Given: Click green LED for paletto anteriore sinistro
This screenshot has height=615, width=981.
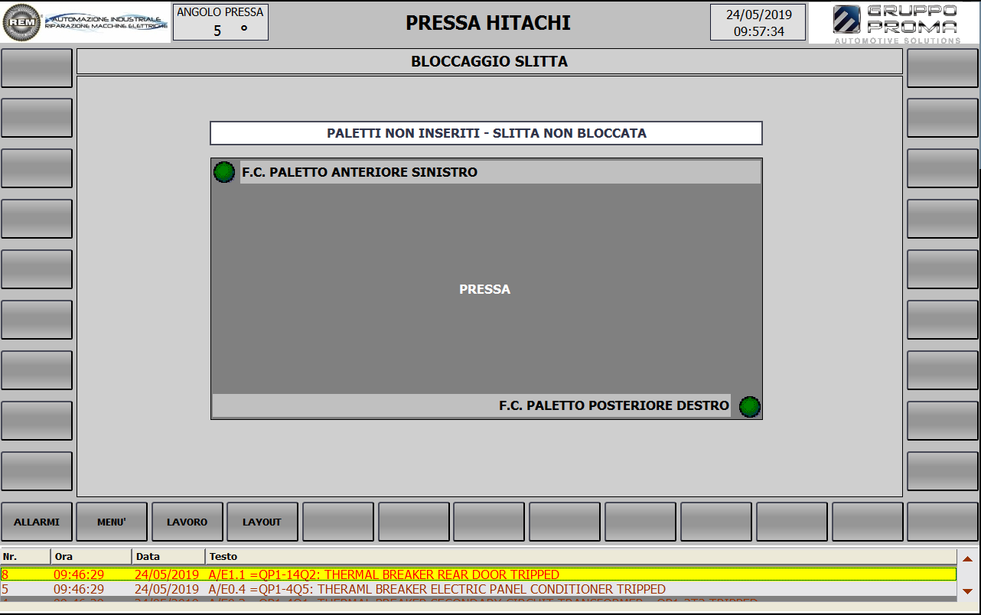Looking at the screenshot, I should [224, 172].
